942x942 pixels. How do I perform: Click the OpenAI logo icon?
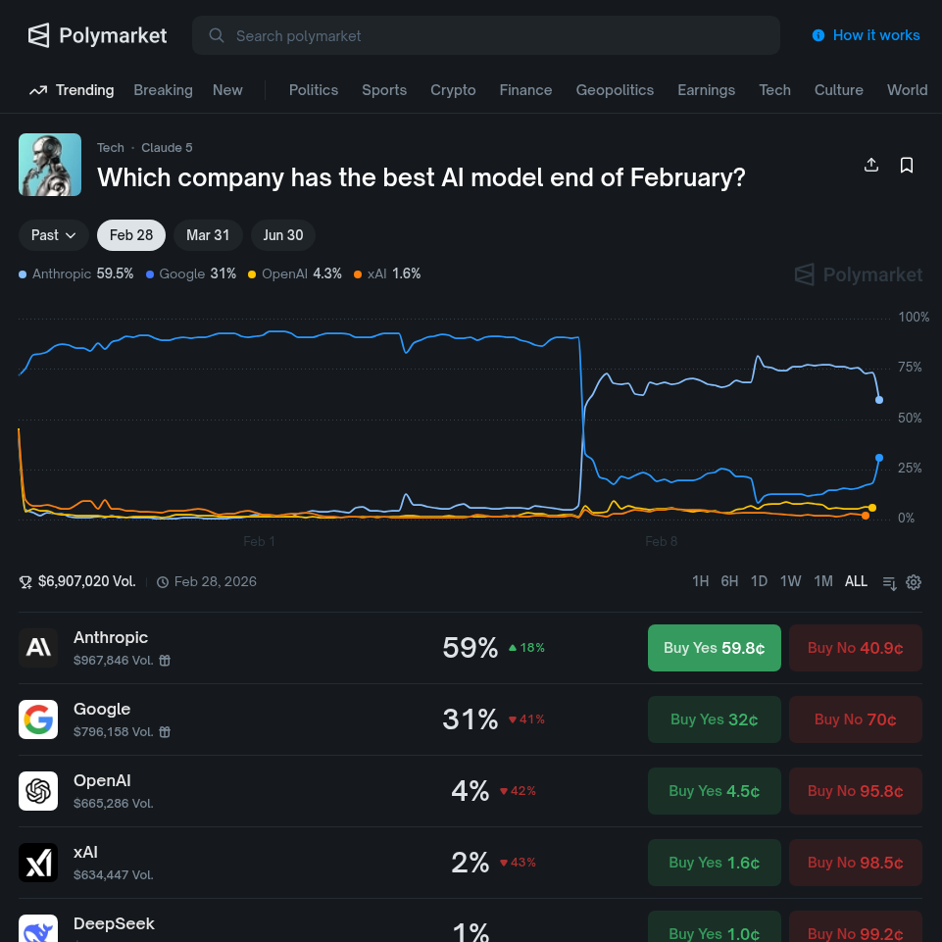38,791
